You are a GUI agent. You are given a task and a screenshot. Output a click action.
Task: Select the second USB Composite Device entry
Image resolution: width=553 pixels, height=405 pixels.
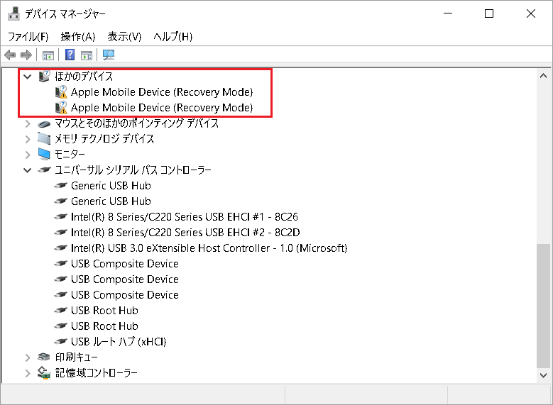coord(124,279)
